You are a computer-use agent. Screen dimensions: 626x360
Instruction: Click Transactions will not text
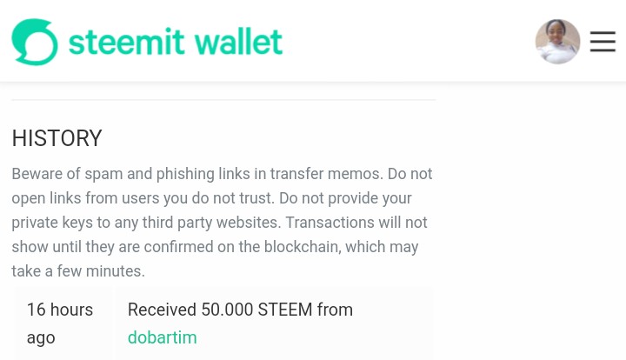click(x=356, y=223)
